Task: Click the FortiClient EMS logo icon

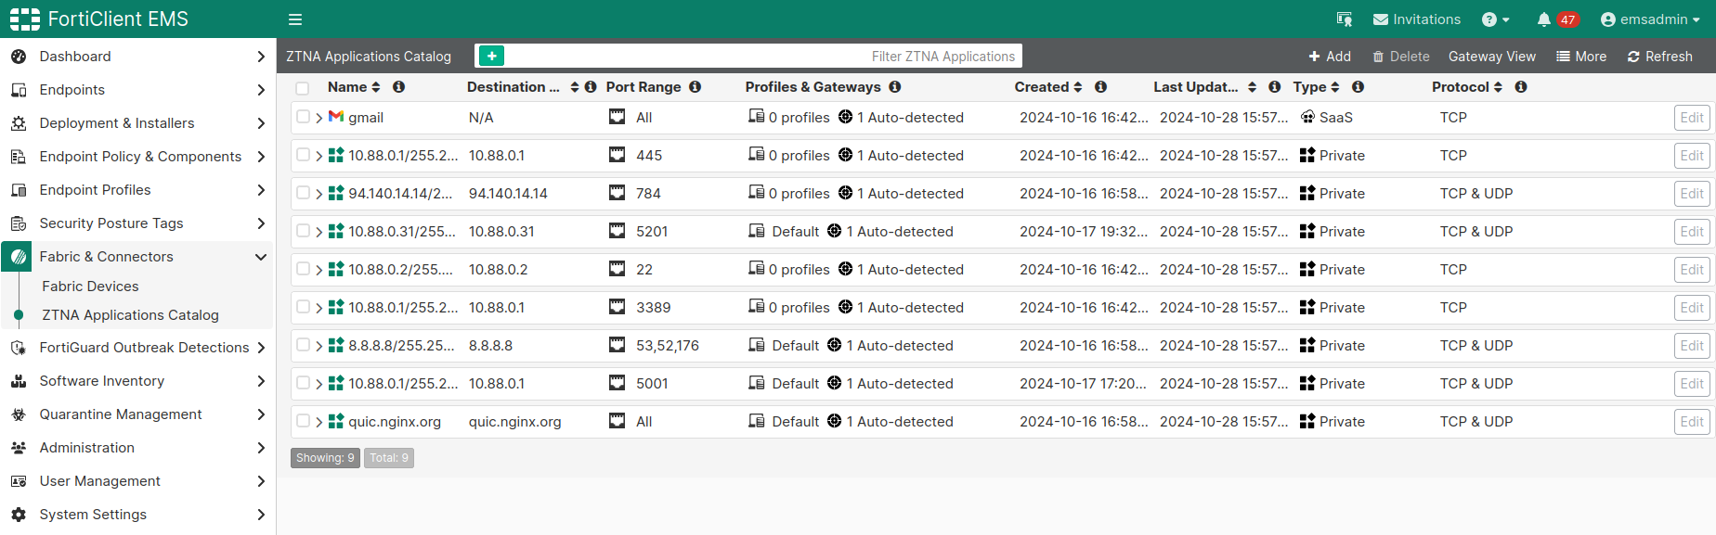Action: point(25,19)
